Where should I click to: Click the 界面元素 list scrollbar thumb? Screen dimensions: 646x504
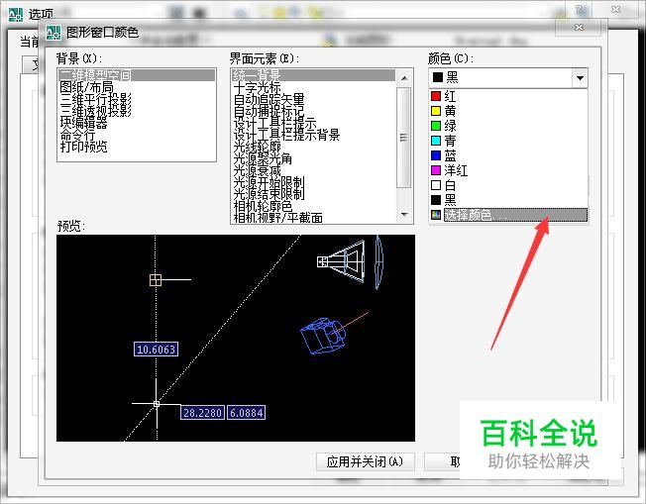click(x=403, y=137)
